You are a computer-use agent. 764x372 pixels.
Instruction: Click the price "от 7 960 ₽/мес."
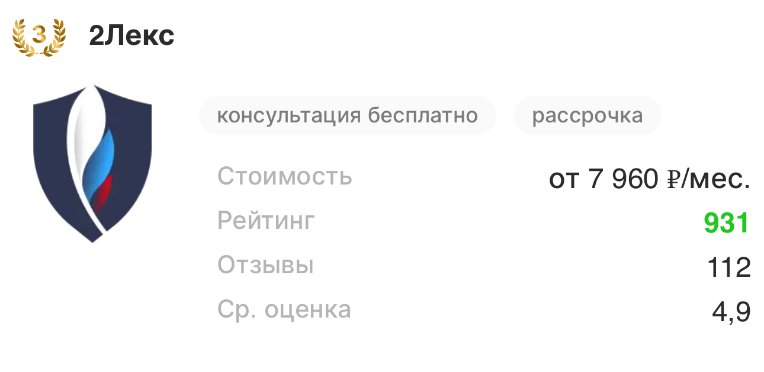pyautogui.click(x=649, y=179)
